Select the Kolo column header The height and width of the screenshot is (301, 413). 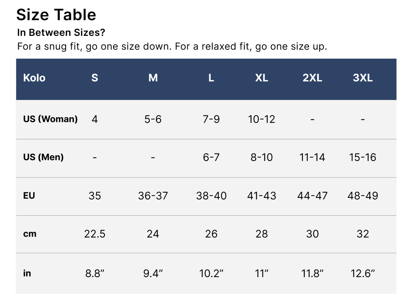click(34, 78)
